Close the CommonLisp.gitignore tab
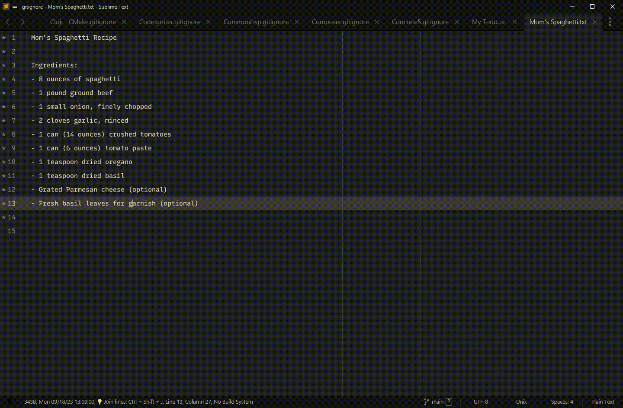 (297, 22)
